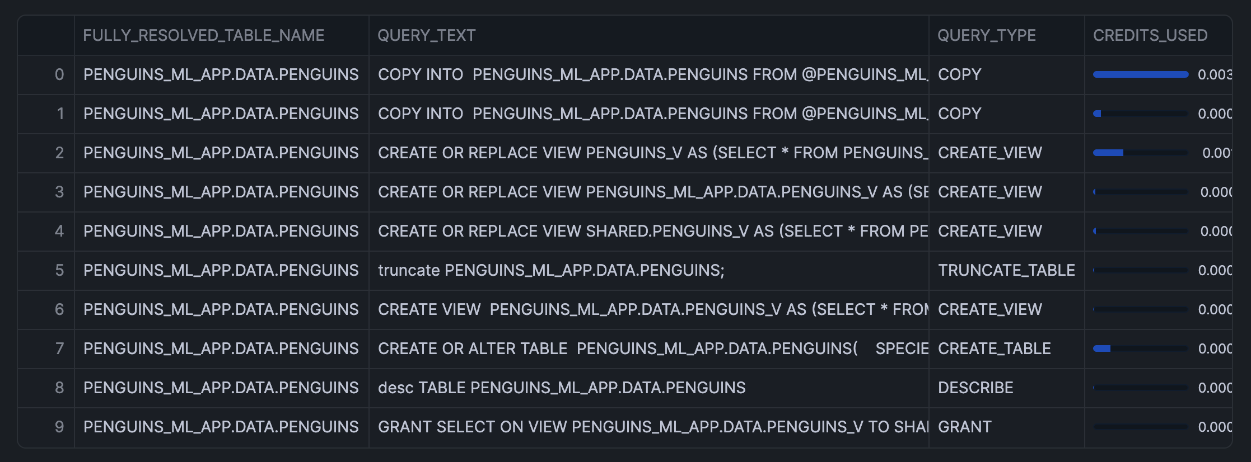Click the table name cell in row 3
This screenshot has height=462, width=1251.
[221, 192]
